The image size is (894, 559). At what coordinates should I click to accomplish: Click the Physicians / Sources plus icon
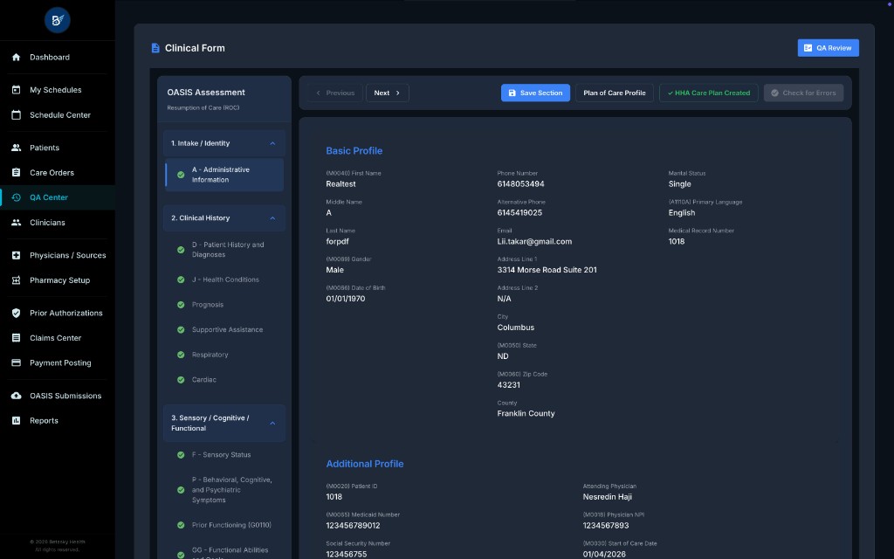(x=16, y=255)
